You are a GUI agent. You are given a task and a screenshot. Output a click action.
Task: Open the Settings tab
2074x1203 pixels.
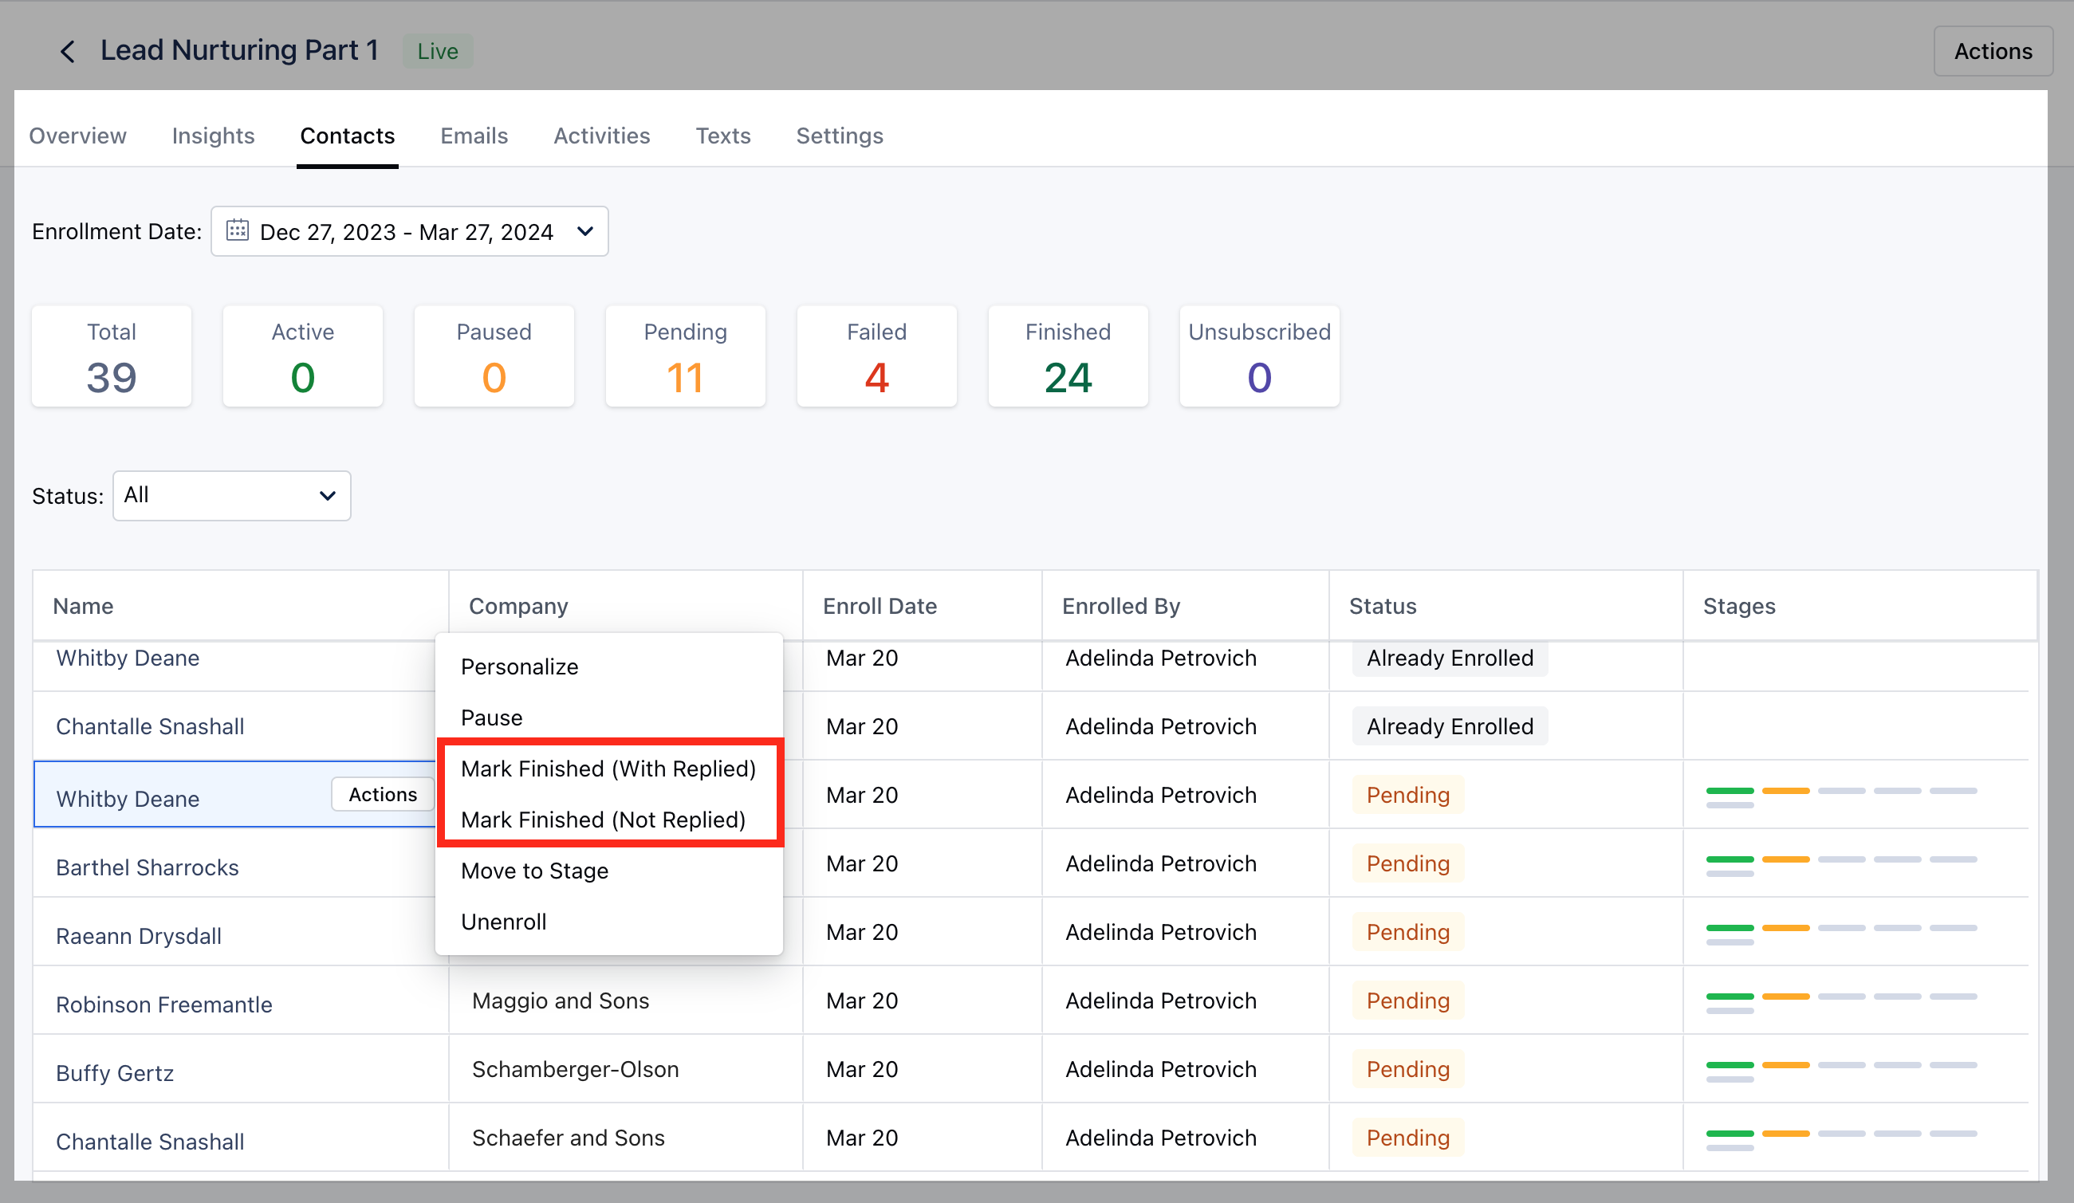click(x=840, y=136)
